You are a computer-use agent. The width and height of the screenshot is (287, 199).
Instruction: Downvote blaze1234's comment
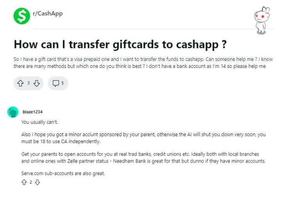[37, 182]
